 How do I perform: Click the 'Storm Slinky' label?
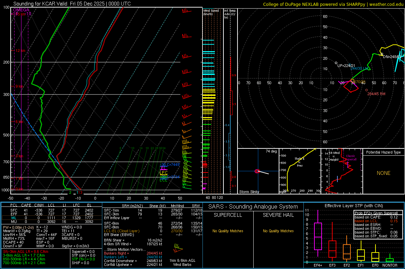tap(249, 192)
